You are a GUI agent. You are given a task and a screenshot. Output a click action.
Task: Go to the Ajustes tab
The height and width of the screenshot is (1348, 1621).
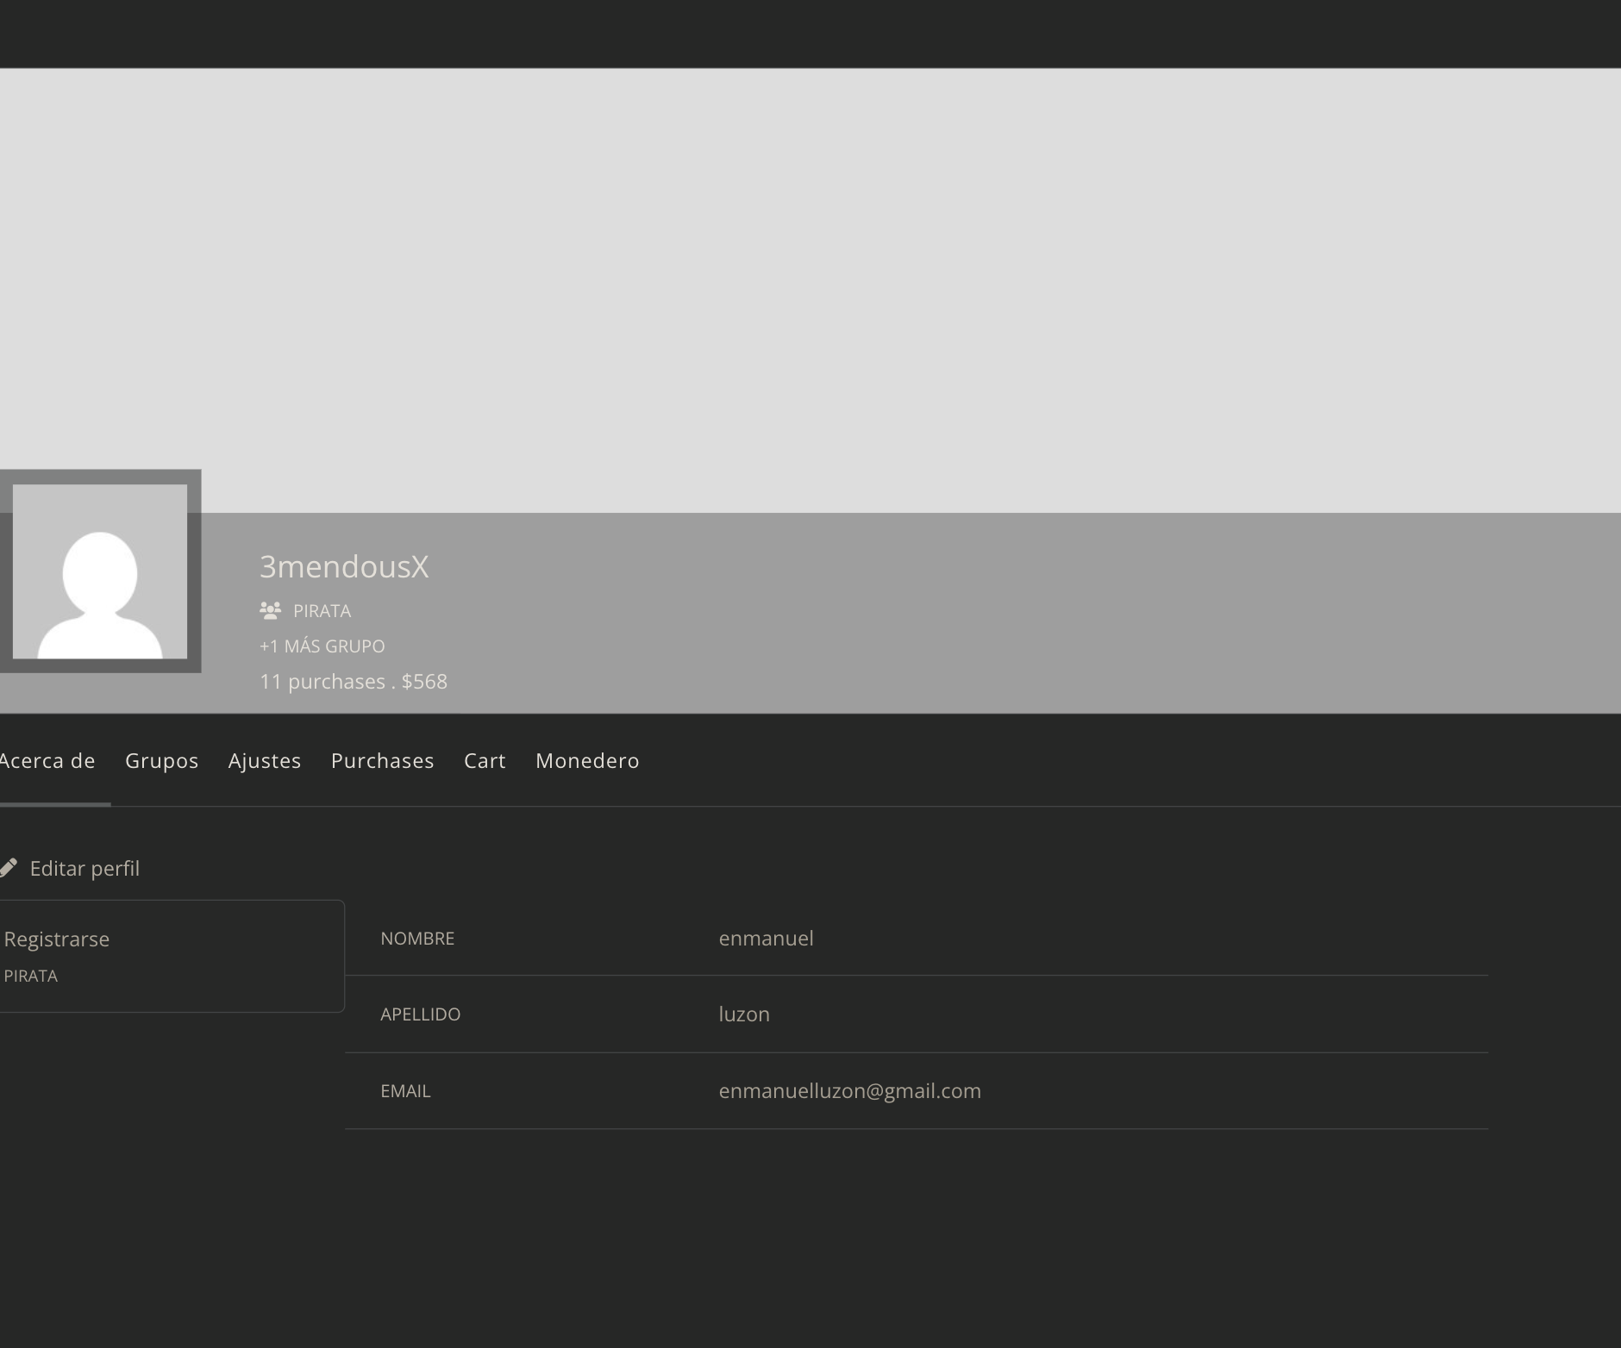point(265,761)
